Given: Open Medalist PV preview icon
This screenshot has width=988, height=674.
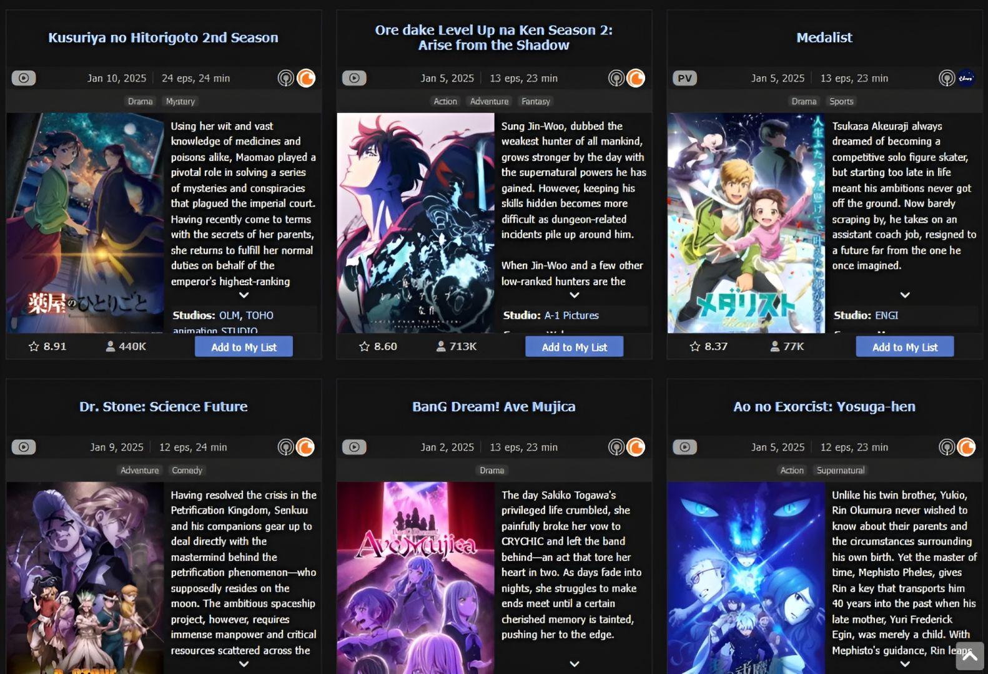Looking at the screenshot, I should 684,78.
